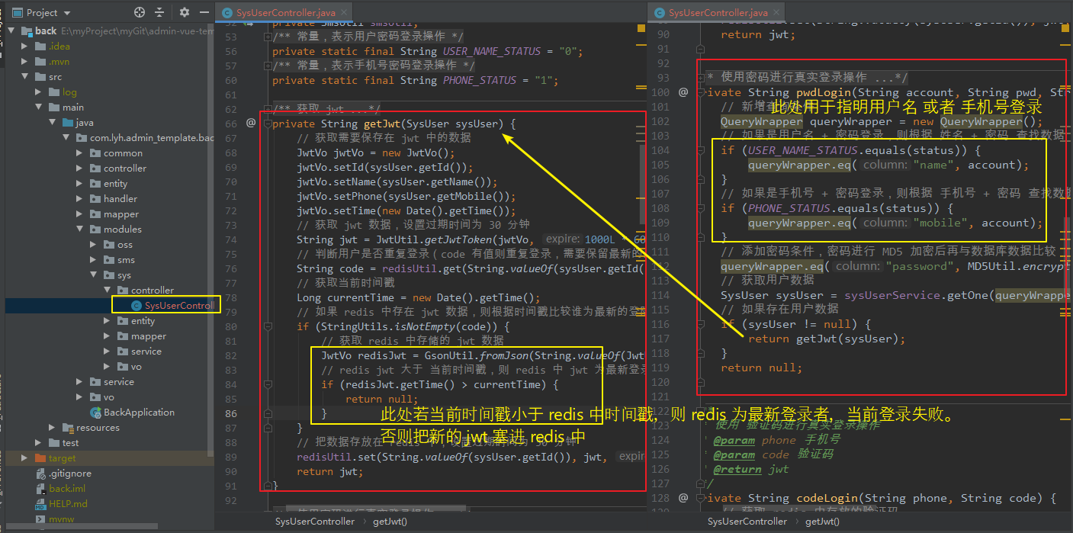Select the test folder
The image size is (1073, 533).
70,442
